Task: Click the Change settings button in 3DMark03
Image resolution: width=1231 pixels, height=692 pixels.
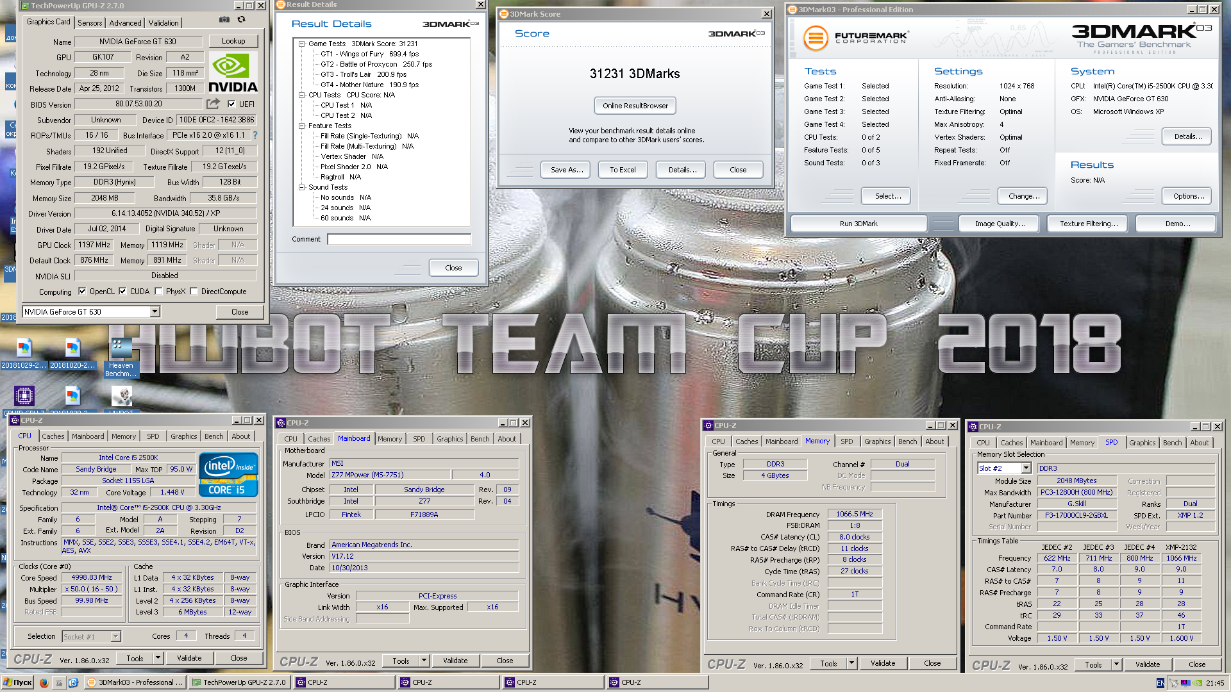Action: pyautogui.click(x=1024, y=196)
